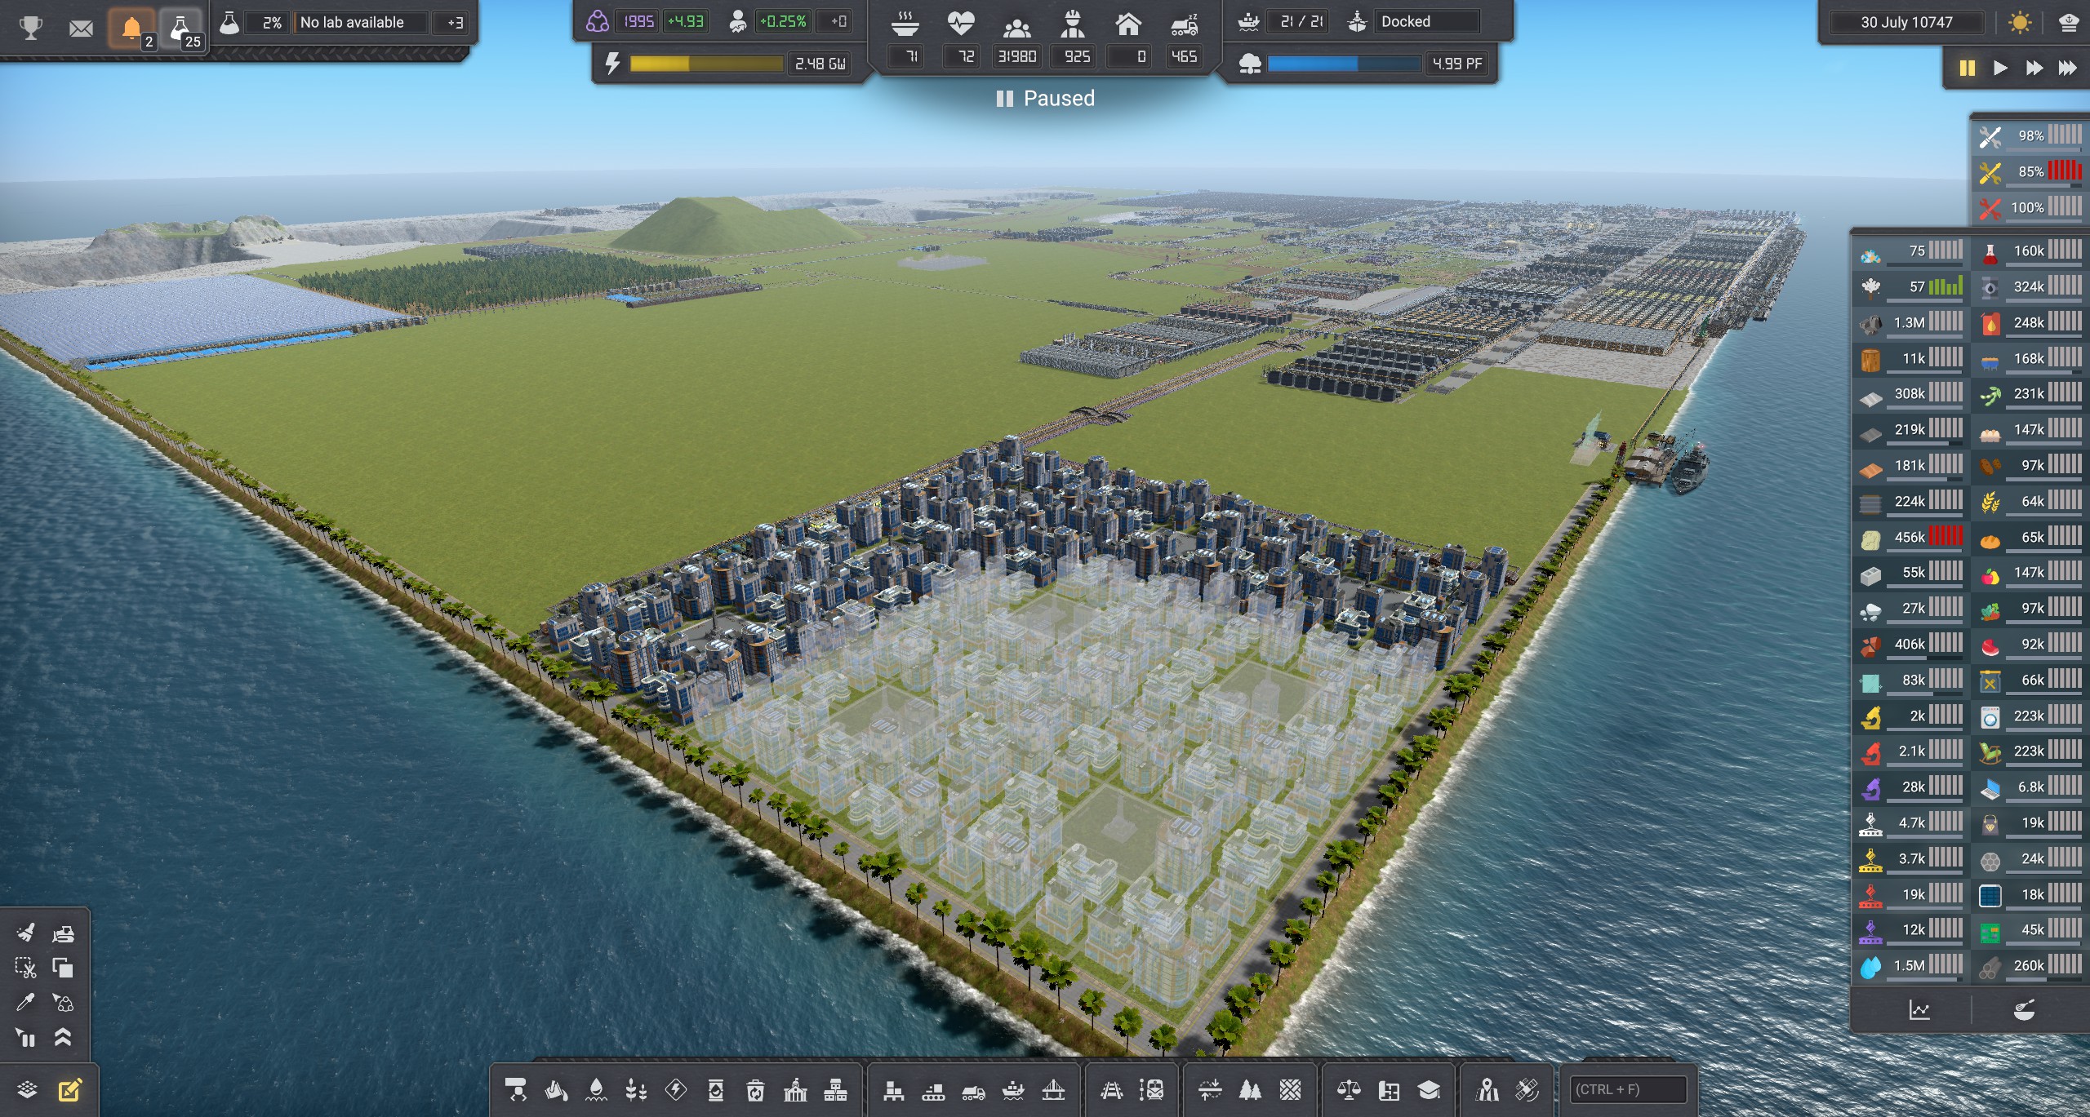This screenshot has width=2090, height=1117.
Task: Select the bulldozer demolish tool
Action: 63,933
